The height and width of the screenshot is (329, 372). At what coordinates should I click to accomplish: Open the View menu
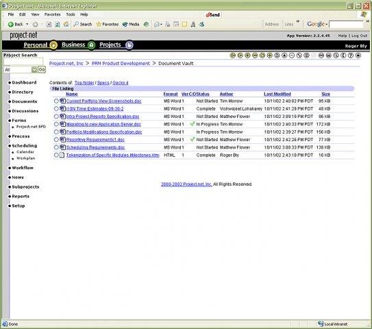coord(35,14)
